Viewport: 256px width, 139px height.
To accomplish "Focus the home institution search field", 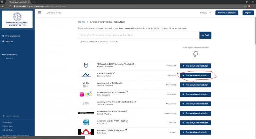I will [x=139, y=35].
